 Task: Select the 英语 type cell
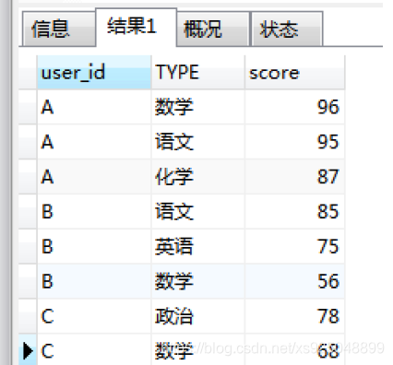198,246
